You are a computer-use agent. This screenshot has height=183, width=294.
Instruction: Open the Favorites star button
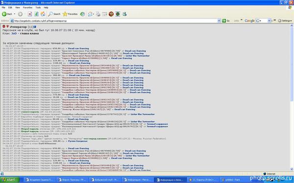pyautogui.click(x=70, y=14)
